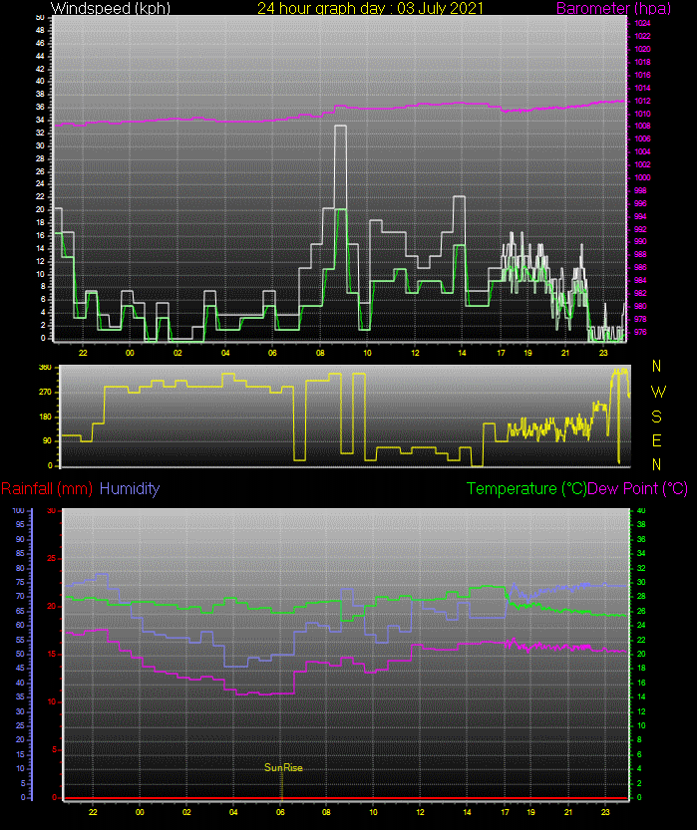This screenshot has height=830, width=697.
Task: Click the red Rainfall (mm) legend label
Action: coord(47,488)
